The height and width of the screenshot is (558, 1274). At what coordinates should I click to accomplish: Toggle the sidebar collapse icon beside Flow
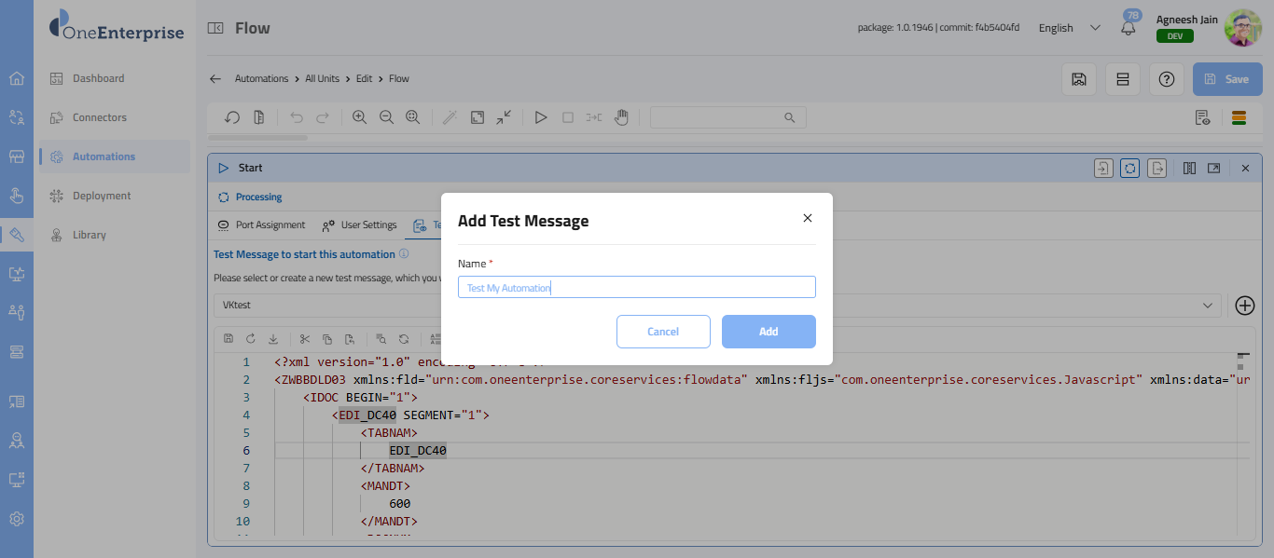pyautogui.click(x=215, y=28)
